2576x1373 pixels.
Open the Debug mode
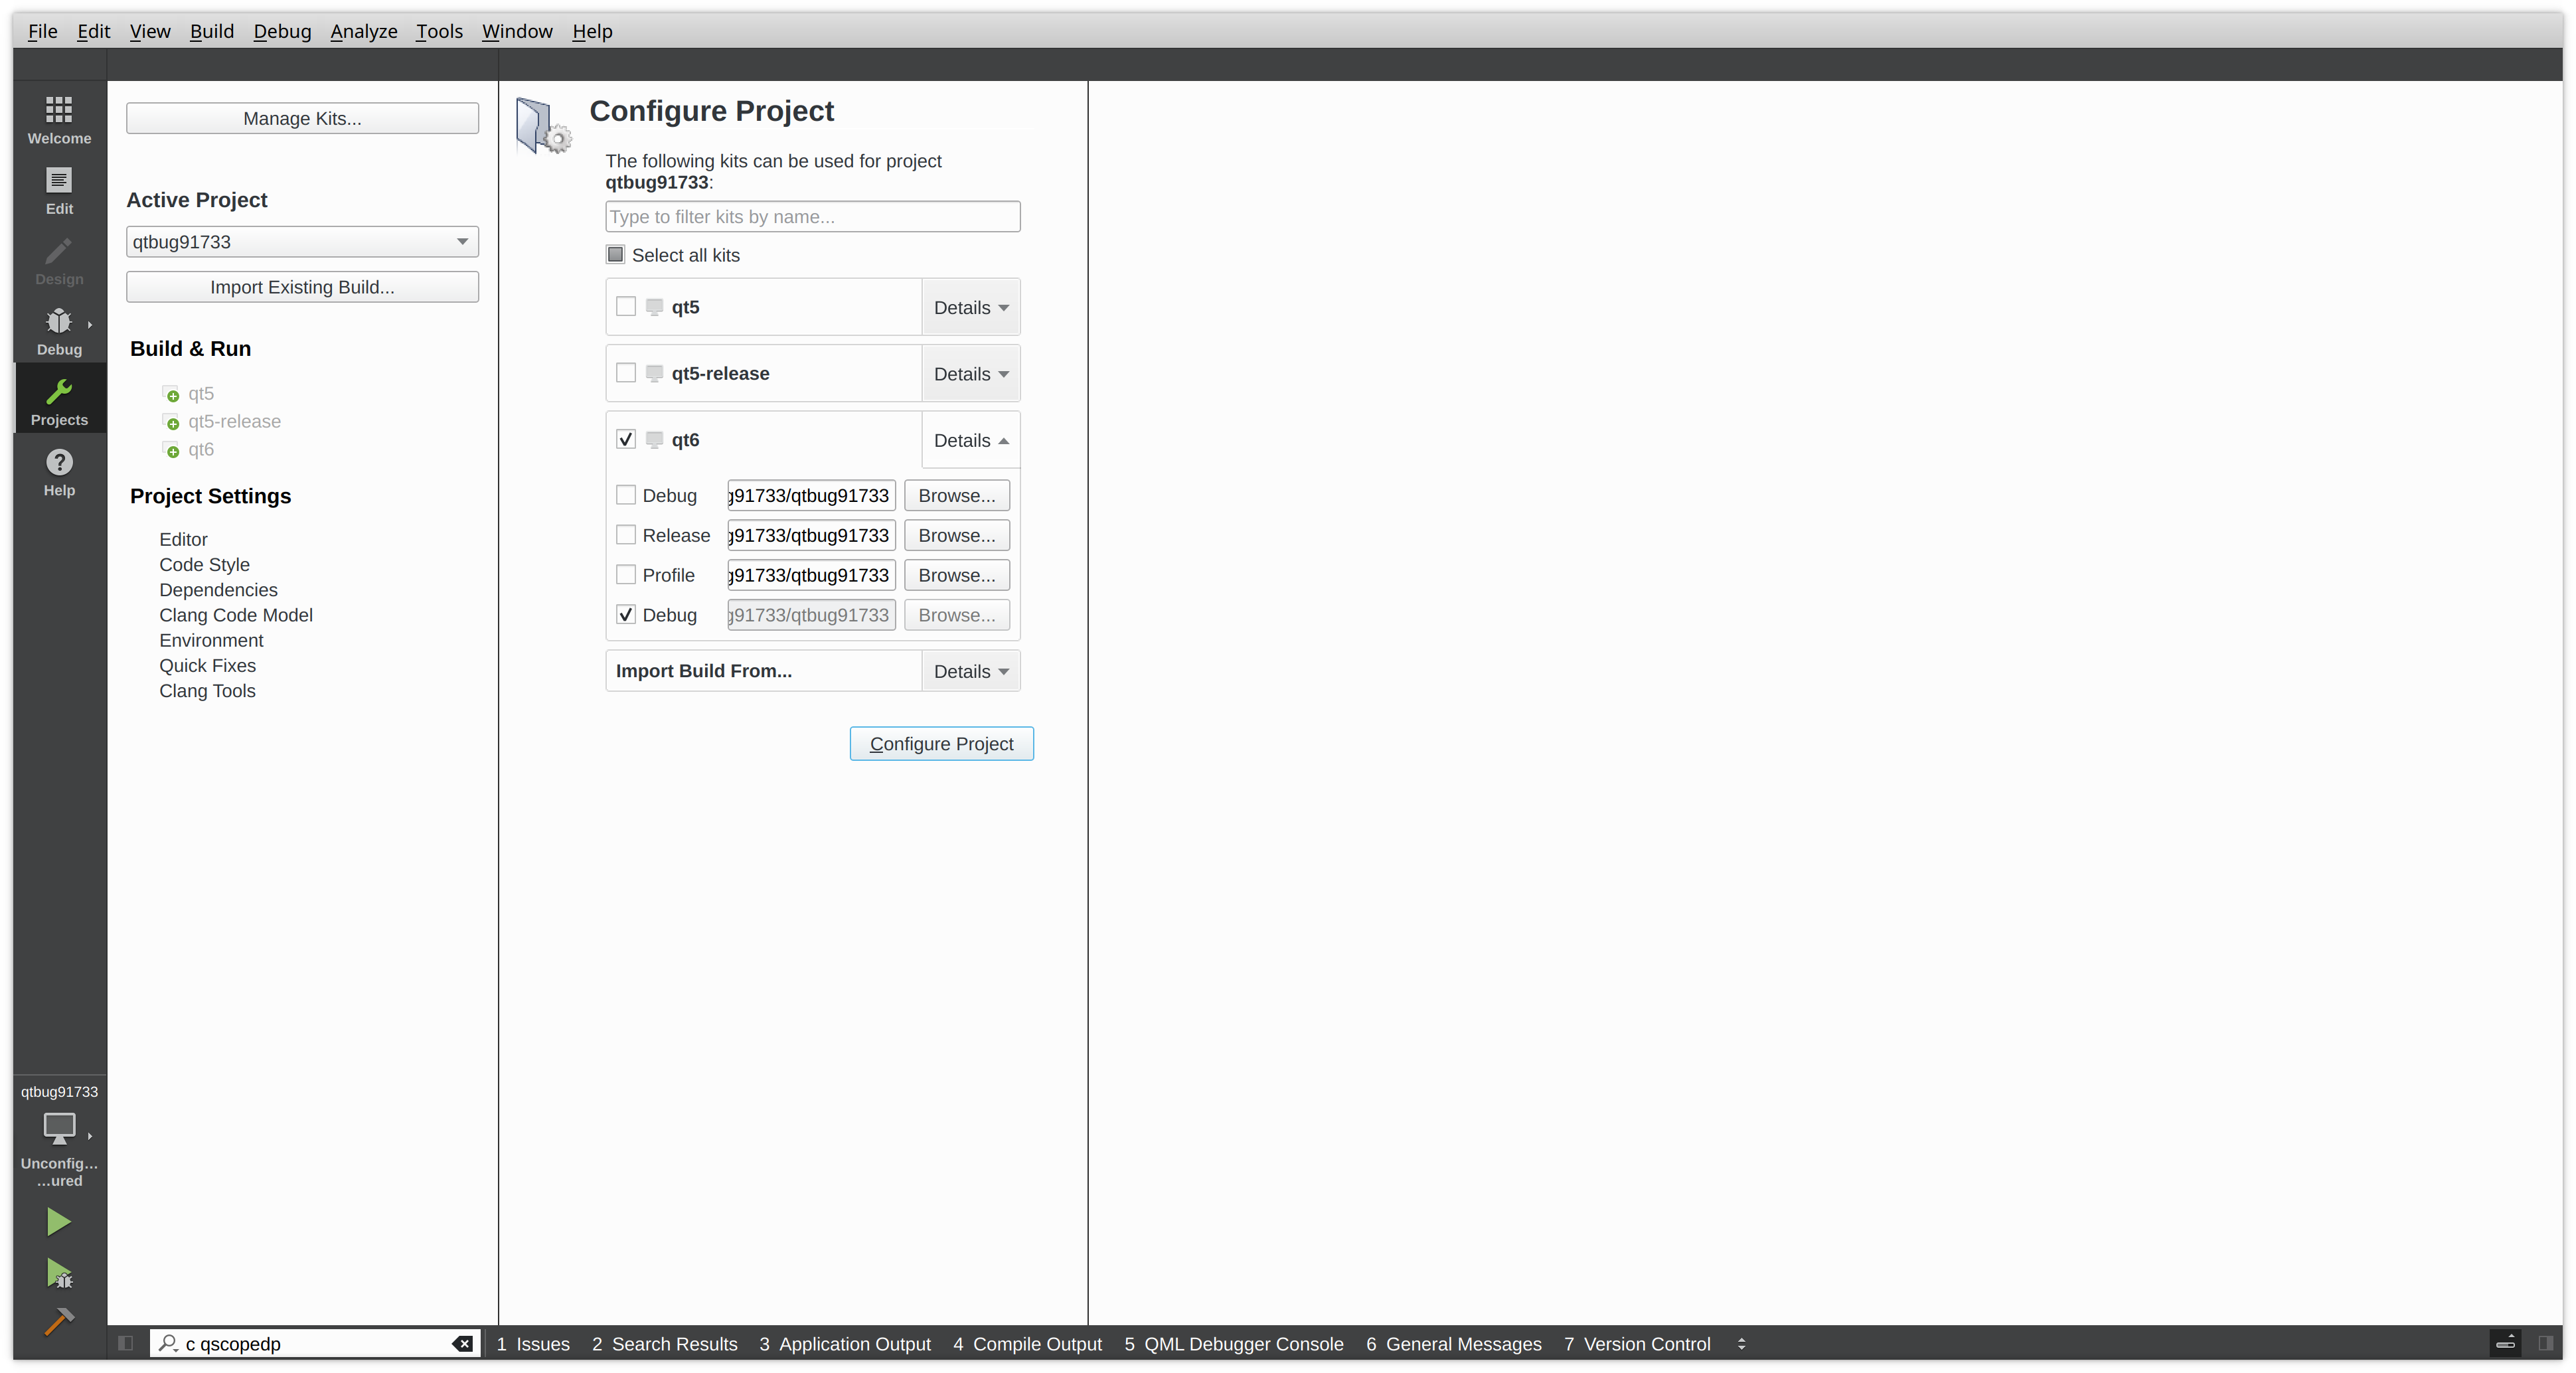[x=59, y=331]
